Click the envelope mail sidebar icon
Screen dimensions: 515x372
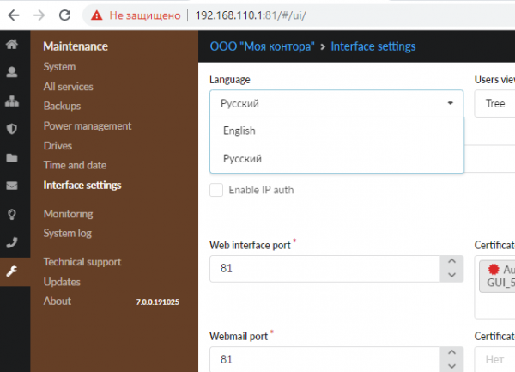pos(12,186)
